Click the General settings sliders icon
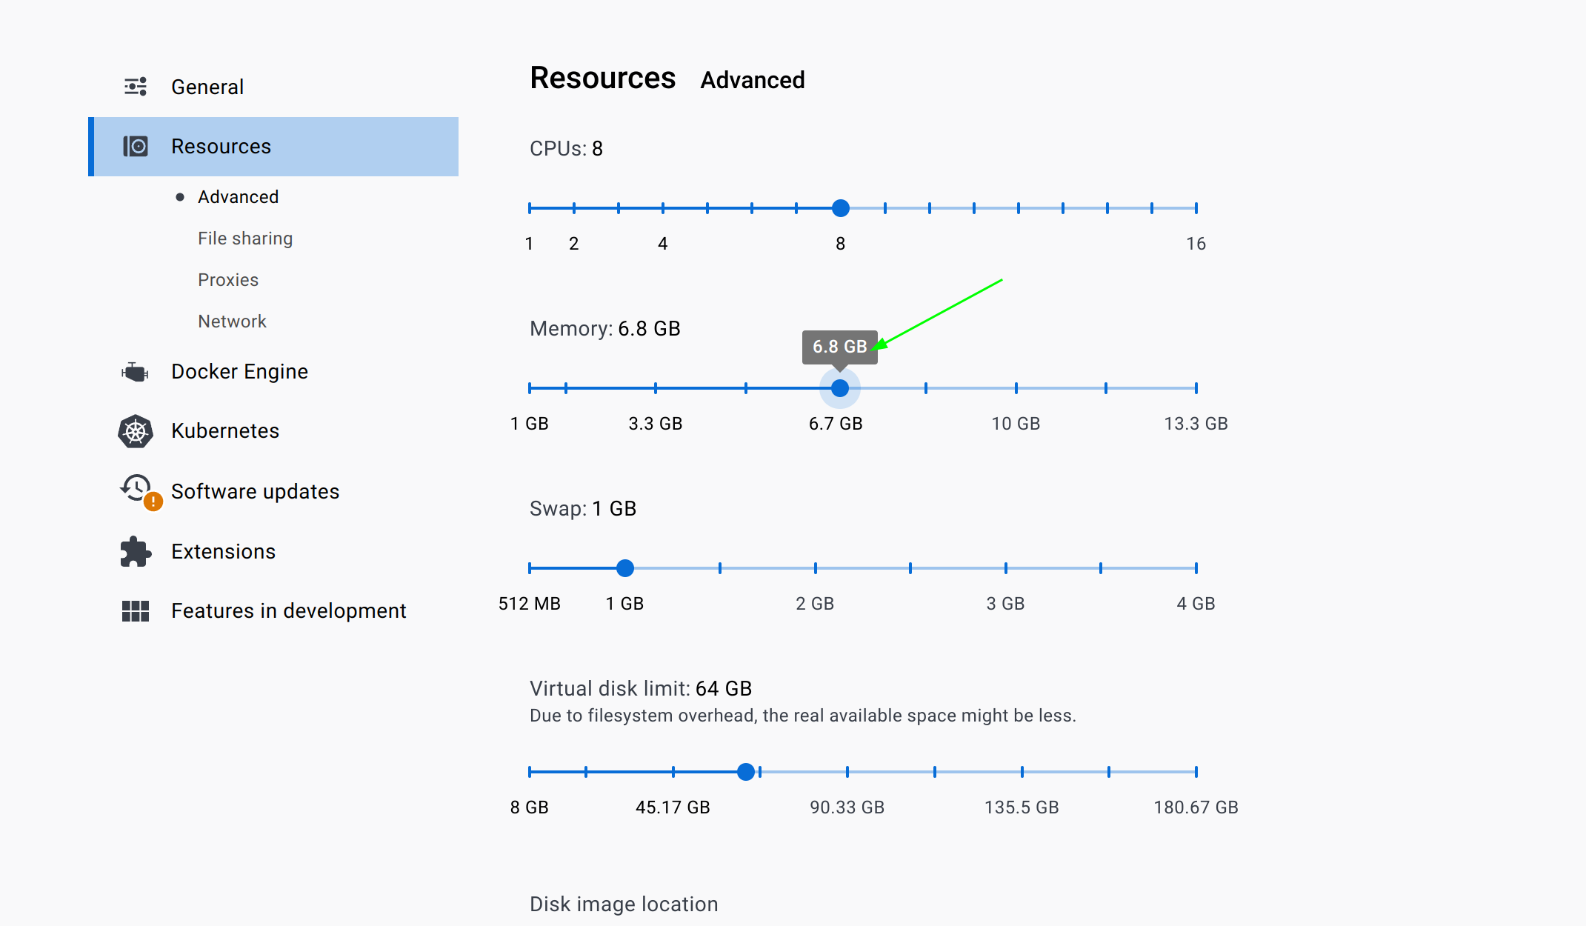The width and height of the screenshot is (1586, 926). (x=136, y=87)
